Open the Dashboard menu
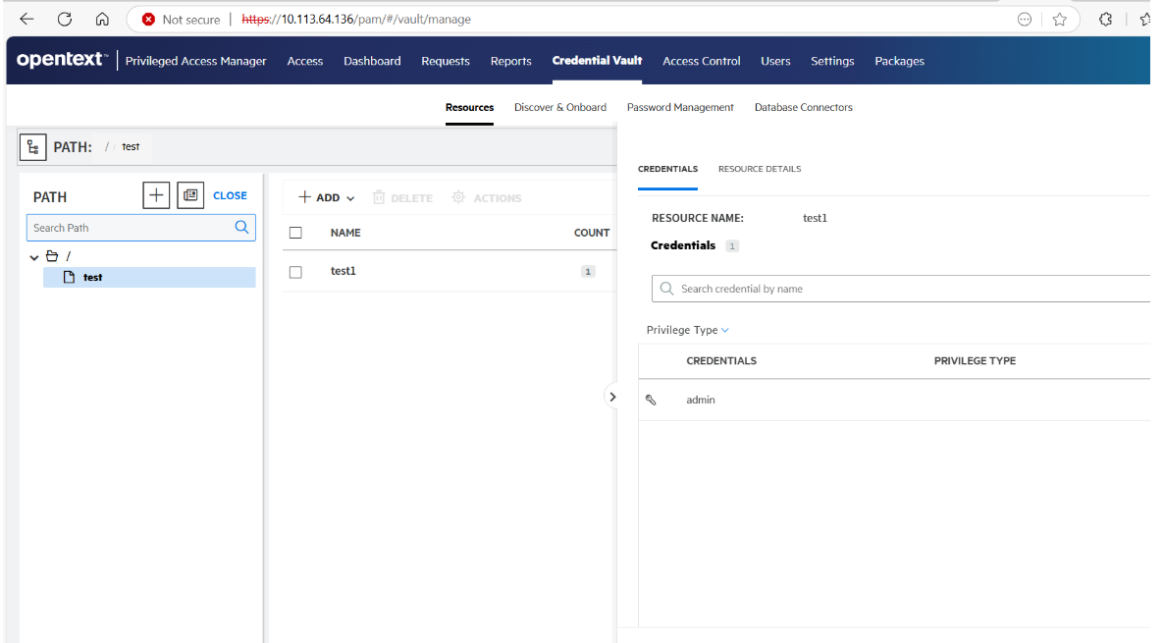This screenshot has width=1164, height=643. (x=372, y=61)
